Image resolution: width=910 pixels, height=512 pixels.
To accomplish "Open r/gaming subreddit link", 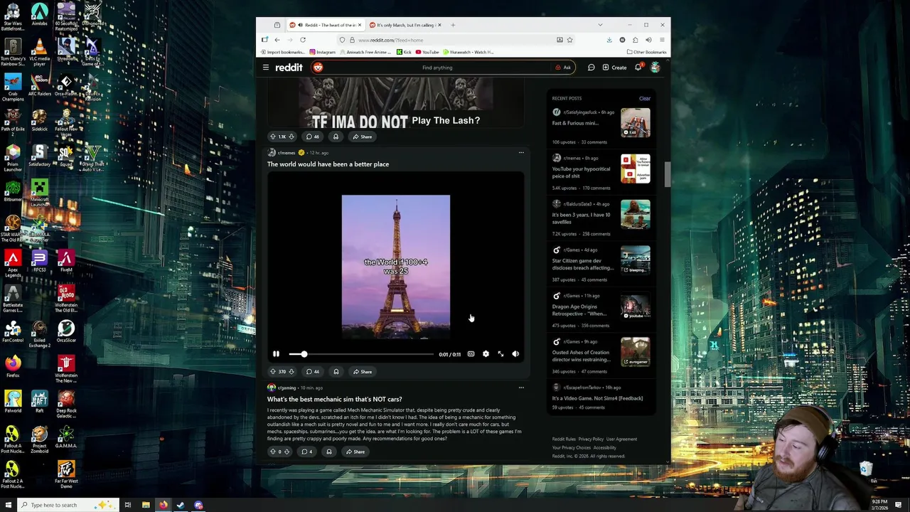I will coord(287,388).
